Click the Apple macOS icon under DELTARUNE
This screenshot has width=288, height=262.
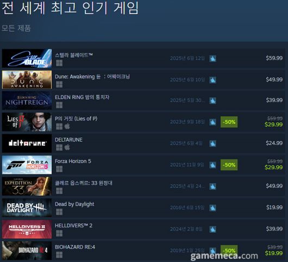pos(67,147)
